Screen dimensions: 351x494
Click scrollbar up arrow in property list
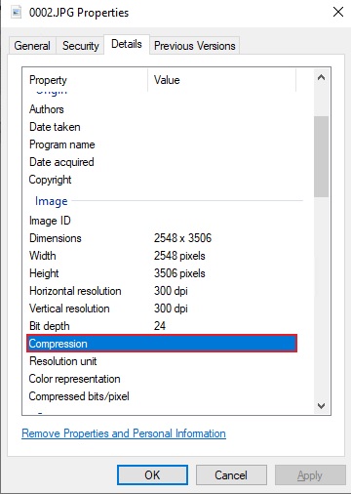pyautogui.click(x=321, y=77)
